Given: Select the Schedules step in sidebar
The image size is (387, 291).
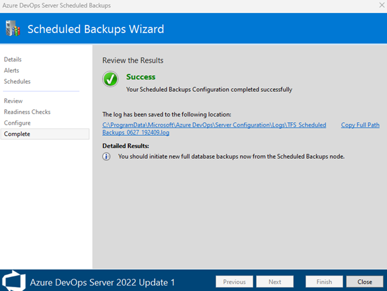Looking at the screenshot, I should click(17, 81).
